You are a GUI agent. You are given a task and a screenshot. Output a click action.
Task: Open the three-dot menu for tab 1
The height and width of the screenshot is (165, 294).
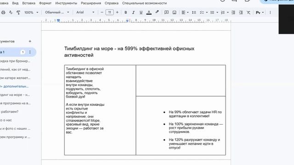pos(30,52)
